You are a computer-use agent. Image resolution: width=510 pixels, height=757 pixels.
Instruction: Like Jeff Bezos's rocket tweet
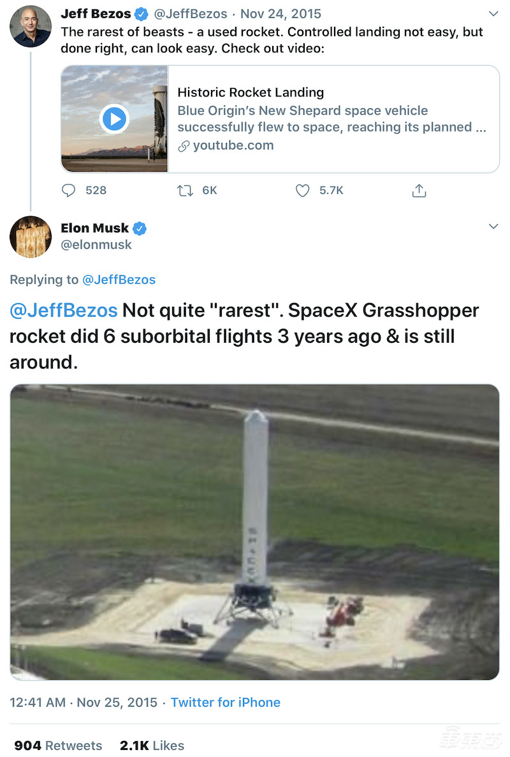tap(303, 190)
